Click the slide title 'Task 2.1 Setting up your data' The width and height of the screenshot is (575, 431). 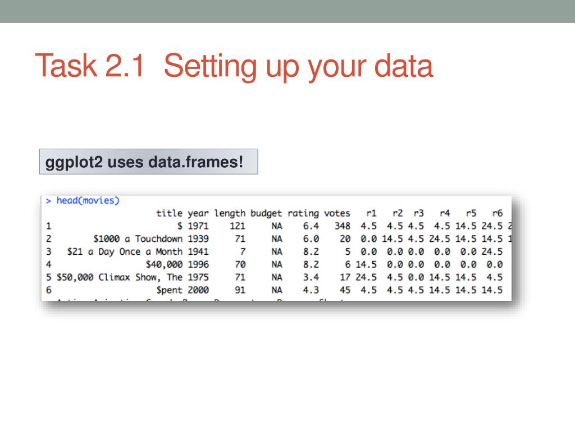[234, 66]
